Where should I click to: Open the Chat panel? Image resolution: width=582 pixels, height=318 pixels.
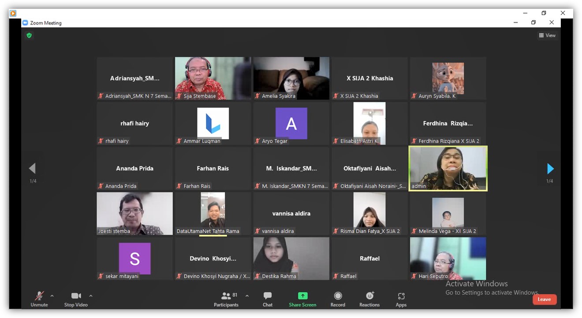[x=268, y=299]
